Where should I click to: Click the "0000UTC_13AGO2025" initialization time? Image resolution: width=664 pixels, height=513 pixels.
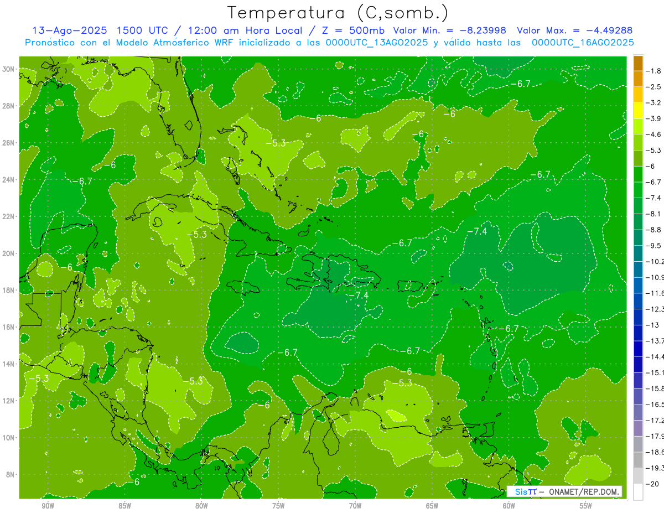pyautogui.click(x=376, y=43)
